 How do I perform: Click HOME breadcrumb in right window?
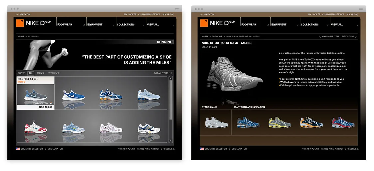(x=205, y=37)
